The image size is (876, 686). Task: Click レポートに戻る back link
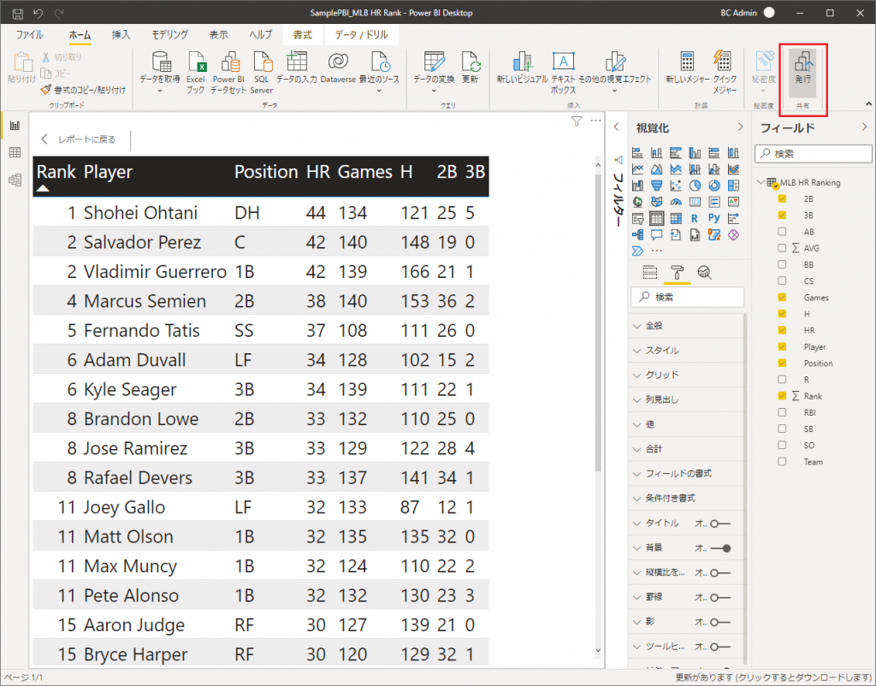click(x=80, y=139)
